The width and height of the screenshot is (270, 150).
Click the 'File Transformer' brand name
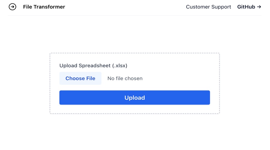[x=44, y=7]
